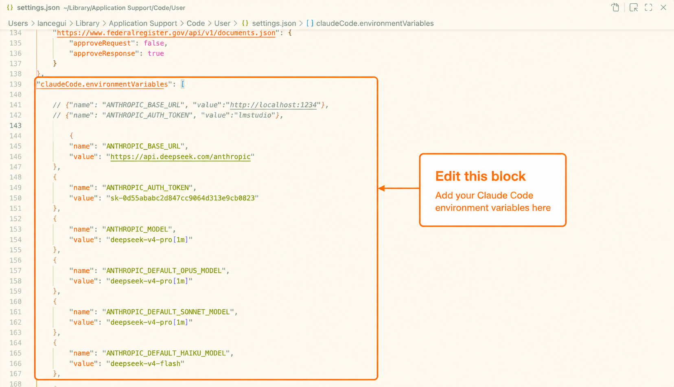
Task: Select line number 139 in the gutter
Action: point(15,84)
